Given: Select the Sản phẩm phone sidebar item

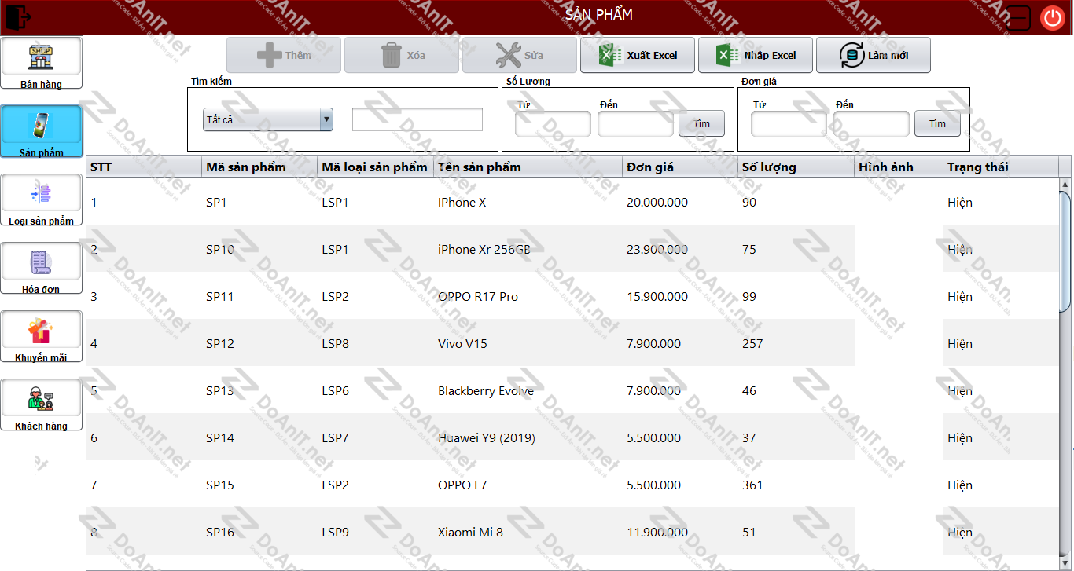Looking at the screenshot, I should (x=41, y=132).
